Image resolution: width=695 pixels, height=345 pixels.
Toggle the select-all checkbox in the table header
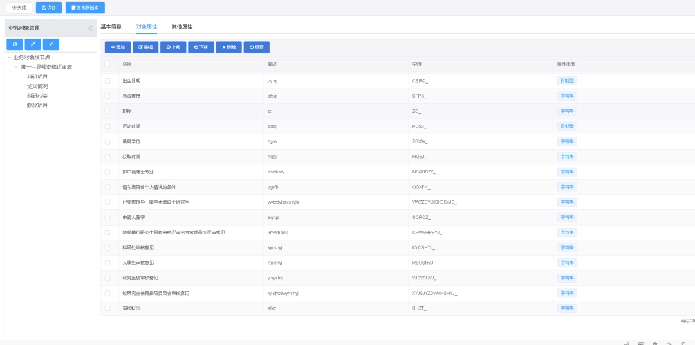click(x=107, y=64)
